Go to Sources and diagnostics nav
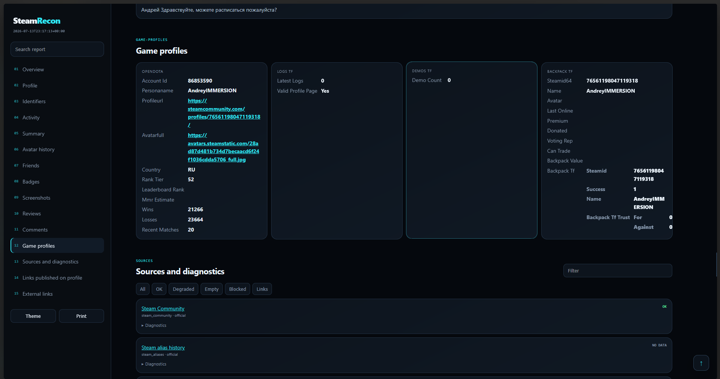 point(57,262)
